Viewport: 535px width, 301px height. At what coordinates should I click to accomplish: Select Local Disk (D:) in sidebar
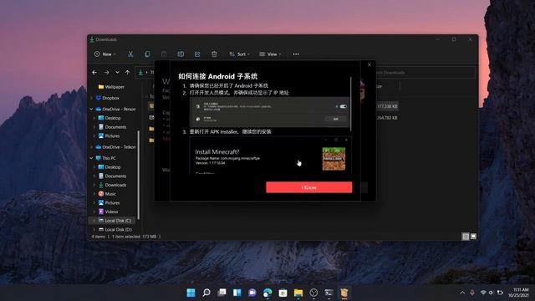[115, 230]
